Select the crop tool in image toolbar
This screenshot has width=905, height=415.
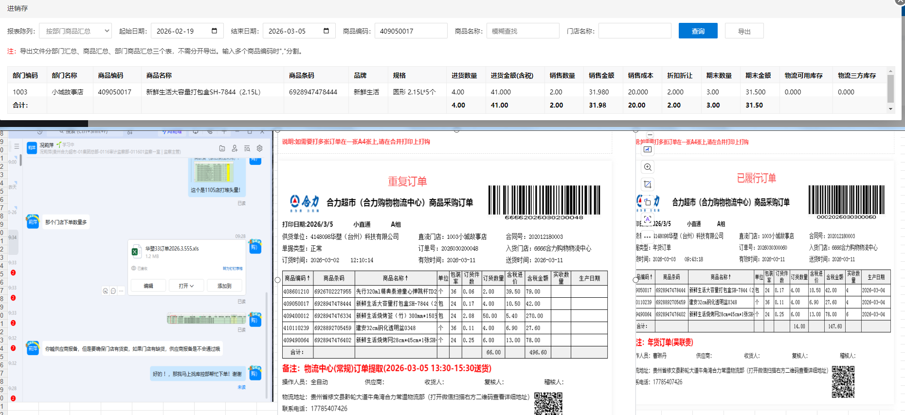(648, 184)
